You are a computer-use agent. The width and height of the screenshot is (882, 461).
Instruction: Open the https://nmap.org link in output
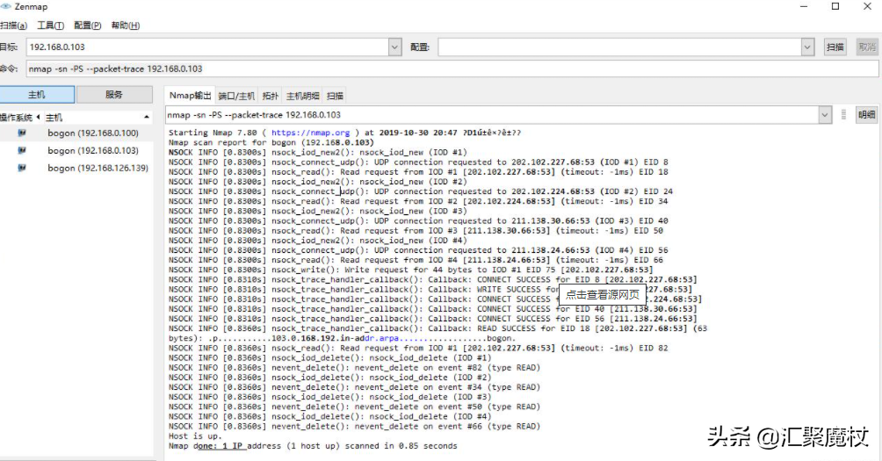310,133
